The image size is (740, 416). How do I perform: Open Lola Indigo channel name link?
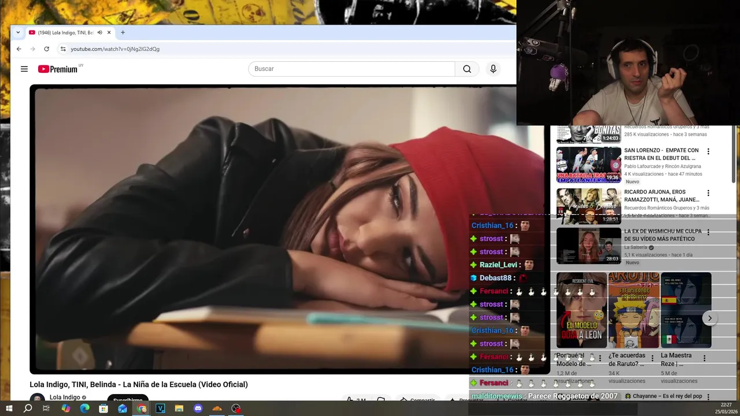coord(65,398)
